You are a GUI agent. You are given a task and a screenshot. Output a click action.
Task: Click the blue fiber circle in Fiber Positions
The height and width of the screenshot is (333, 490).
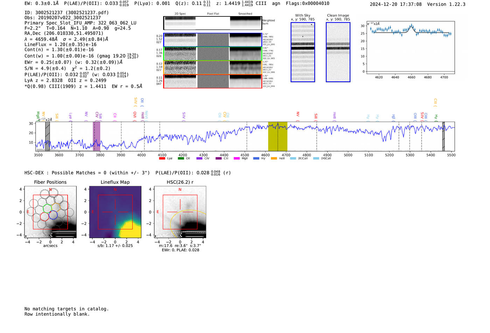tap(53, 215)
